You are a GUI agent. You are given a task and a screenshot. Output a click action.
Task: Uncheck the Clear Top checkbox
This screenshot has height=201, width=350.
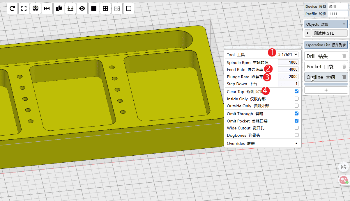click(296, 91)
